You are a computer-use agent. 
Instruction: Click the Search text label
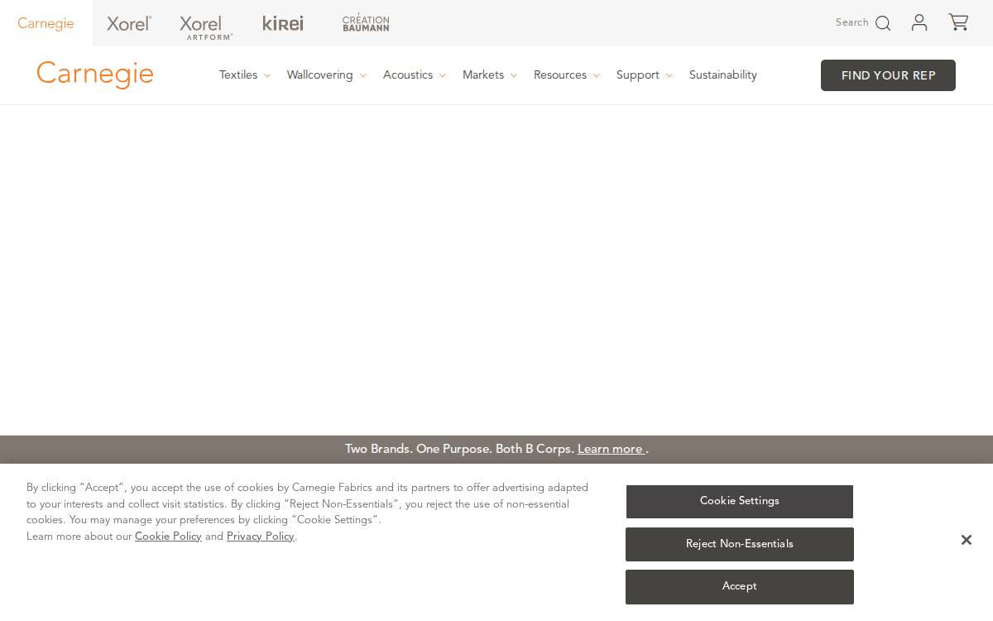tap(851, 22)
